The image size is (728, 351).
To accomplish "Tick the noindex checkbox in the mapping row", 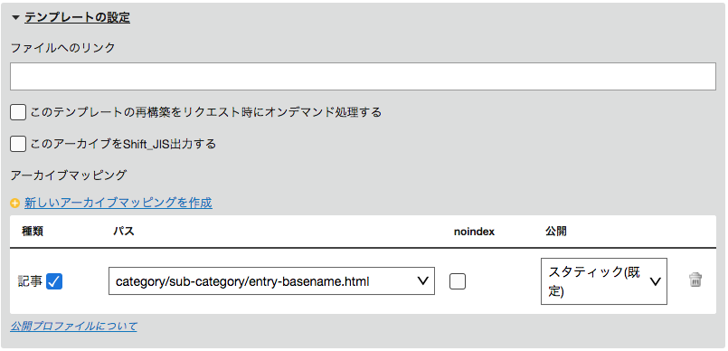I will (458, 281).
